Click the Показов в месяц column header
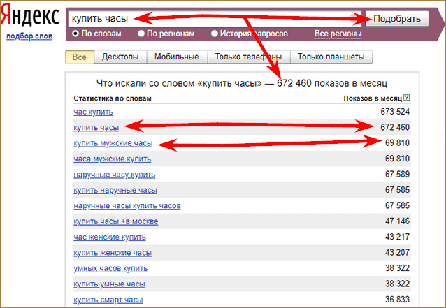This screenshot has width=446, height=308. tap(373, 98)
